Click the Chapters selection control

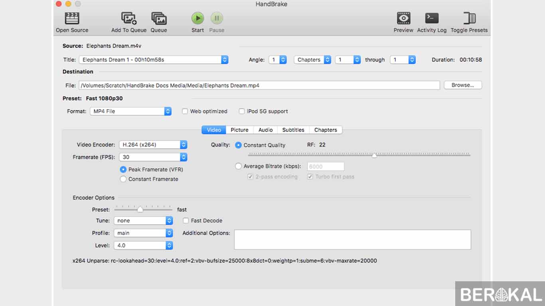(312, 59)
